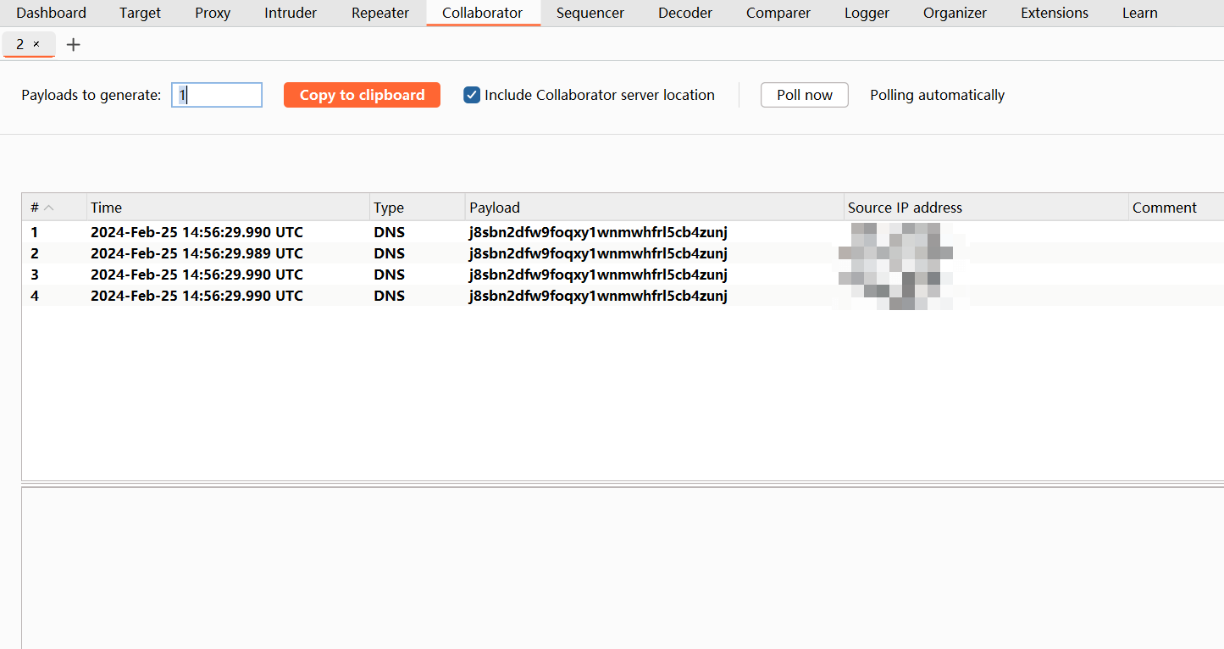This screenshot has width=1224, height=649.
Task: Click the DNS type in row 4
Action: [389, 296]
